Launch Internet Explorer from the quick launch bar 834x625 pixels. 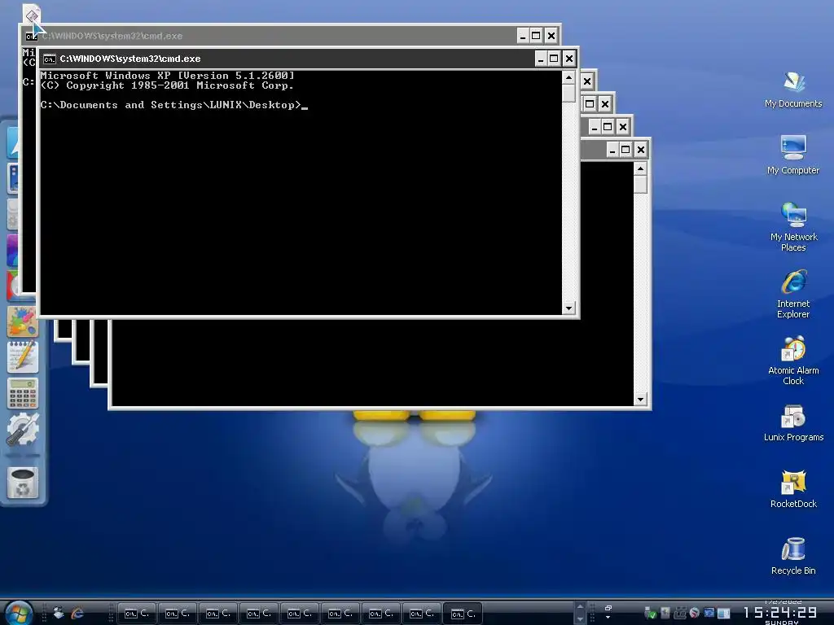(77, 614)
